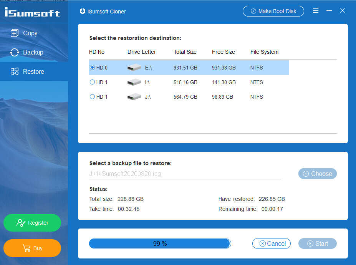Click the orange Buy button
Screen dimensions: 356x265
click(32, 248)
